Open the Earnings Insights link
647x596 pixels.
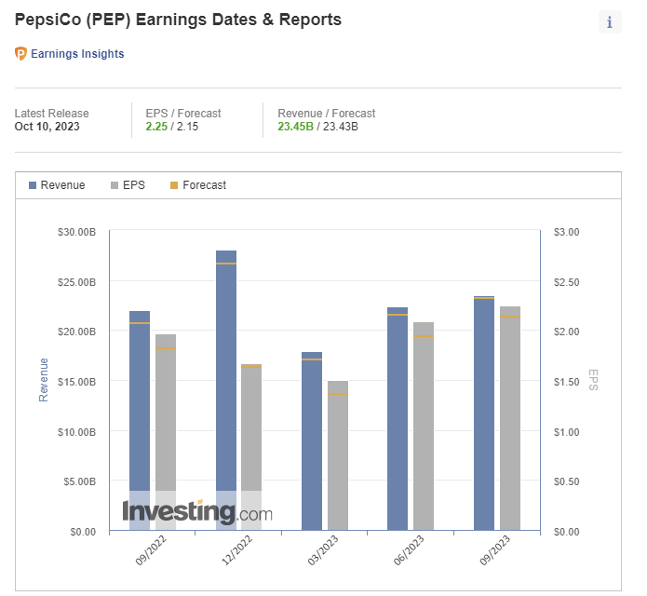[x=77, y=54]
